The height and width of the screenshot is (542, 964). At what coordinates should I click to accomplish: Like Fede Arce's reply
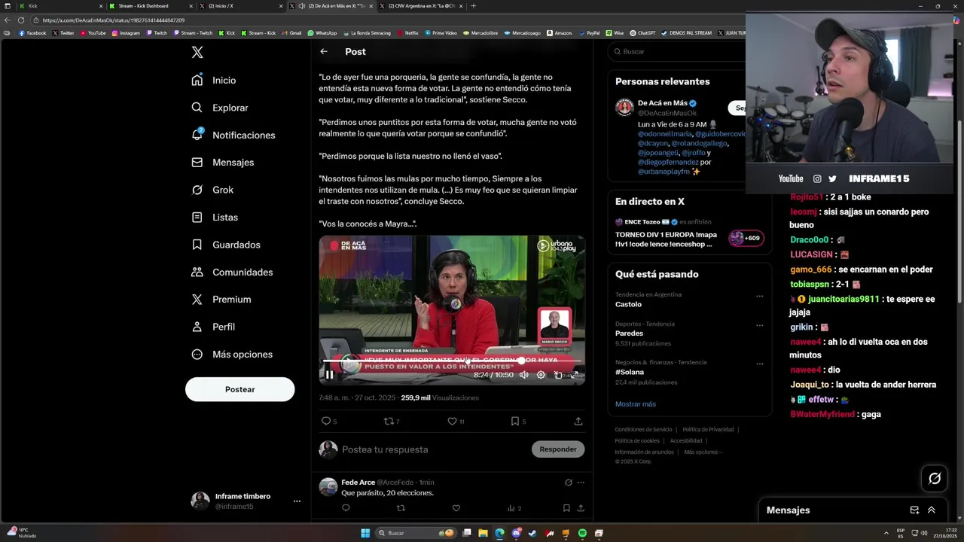456,508
